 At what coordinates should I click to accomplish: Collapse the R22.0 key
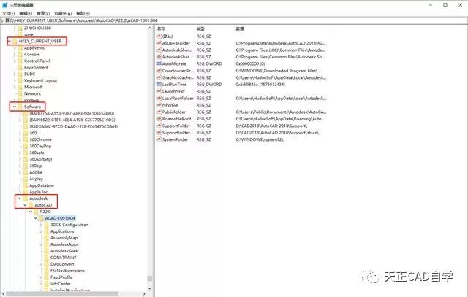[x=31, y=212]
